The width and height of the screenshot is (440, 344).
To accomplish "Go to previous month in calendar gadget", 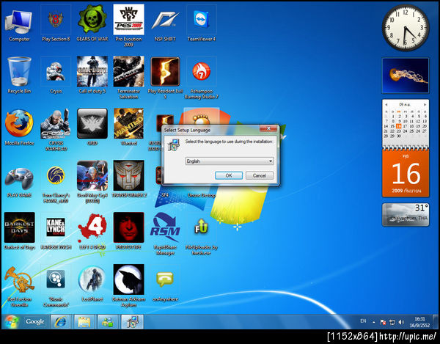I will click(386, 104).
